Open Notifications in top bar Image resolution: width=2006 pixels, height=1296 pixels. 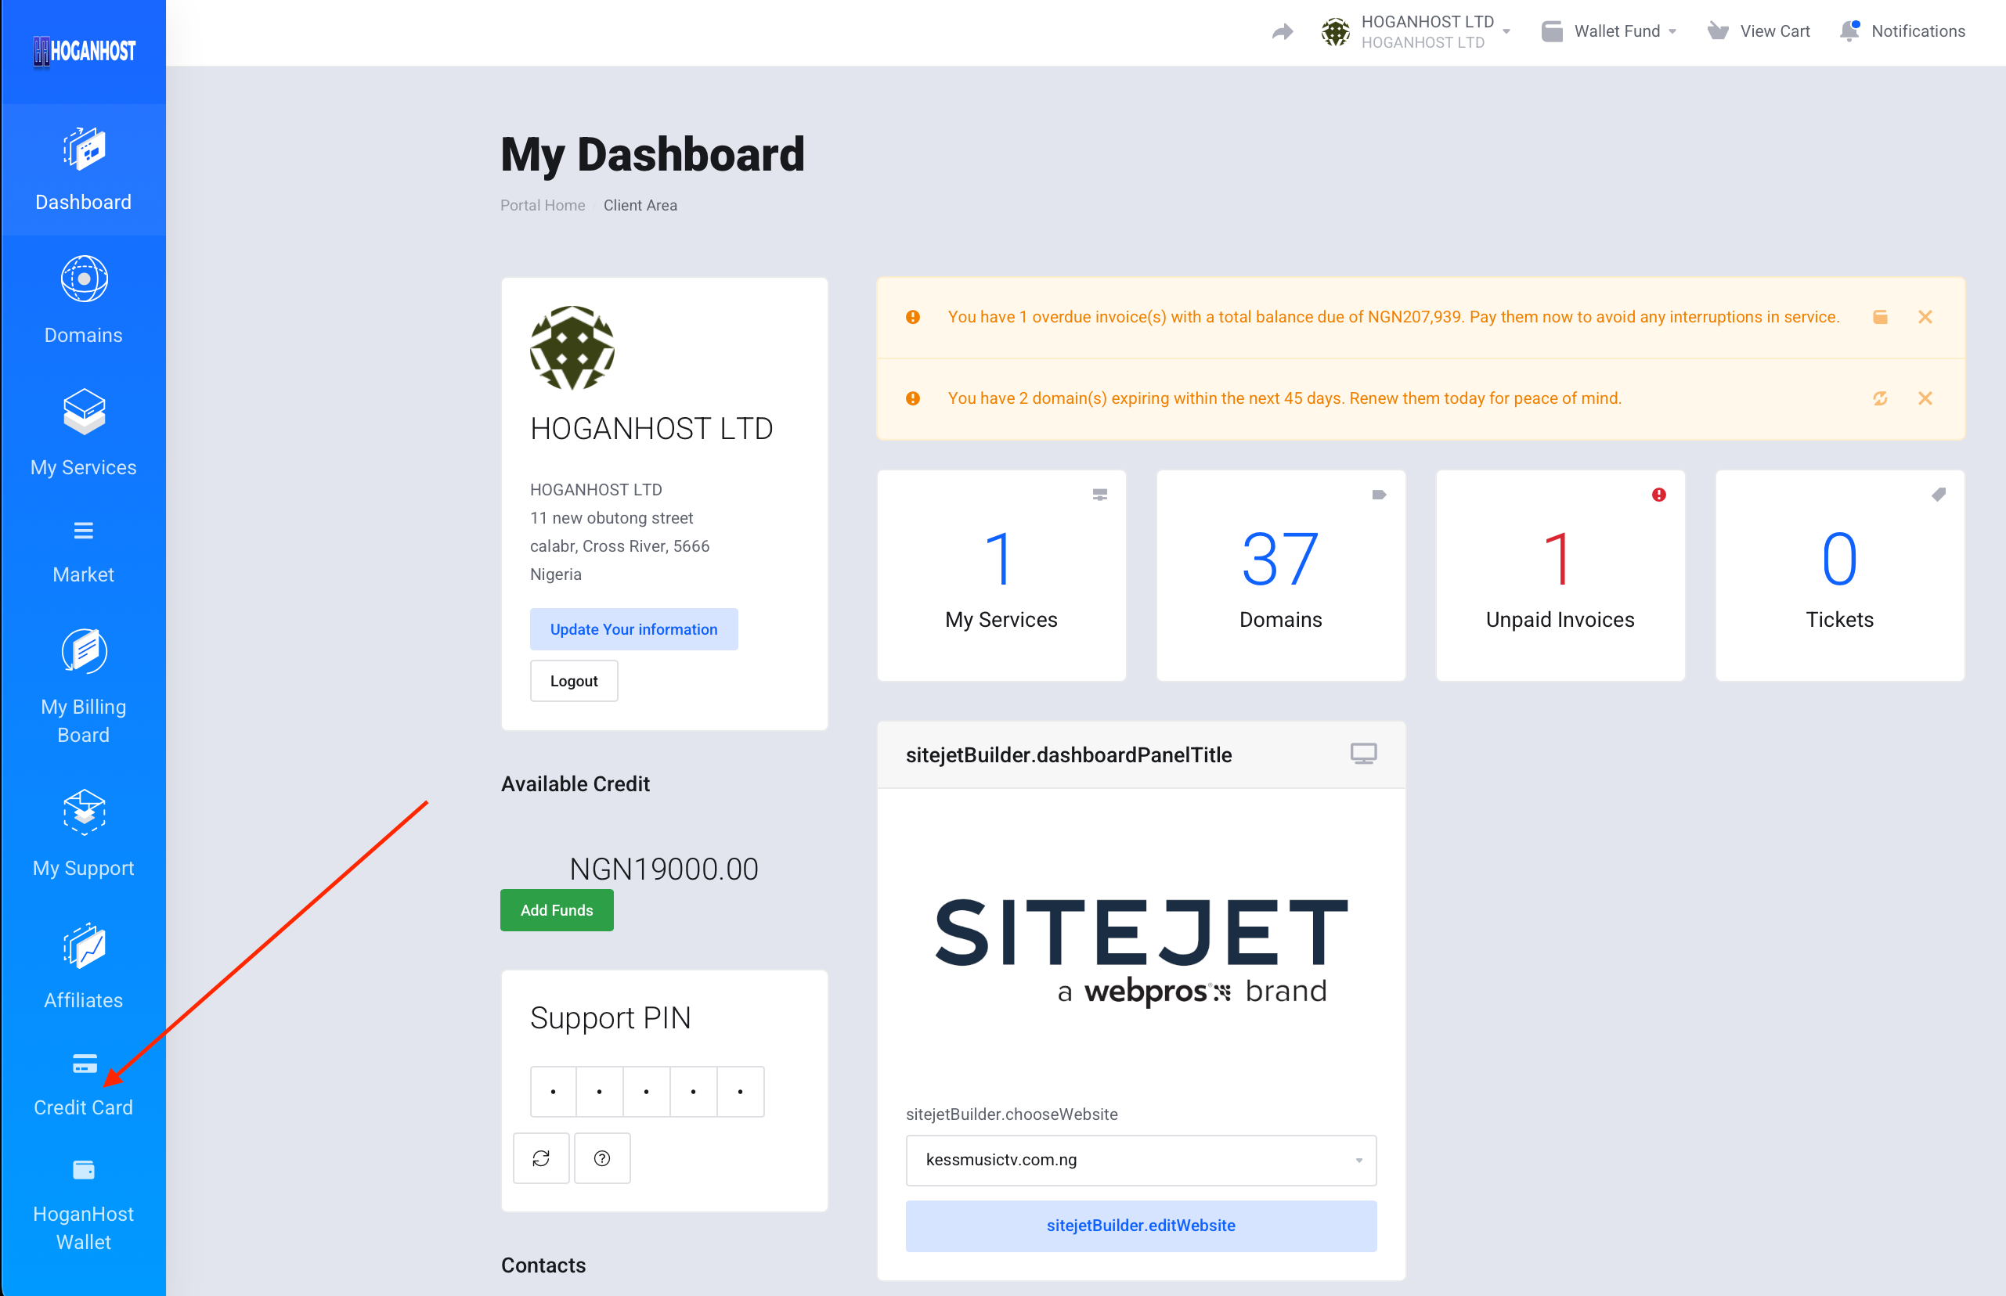tap(1918, 31)
